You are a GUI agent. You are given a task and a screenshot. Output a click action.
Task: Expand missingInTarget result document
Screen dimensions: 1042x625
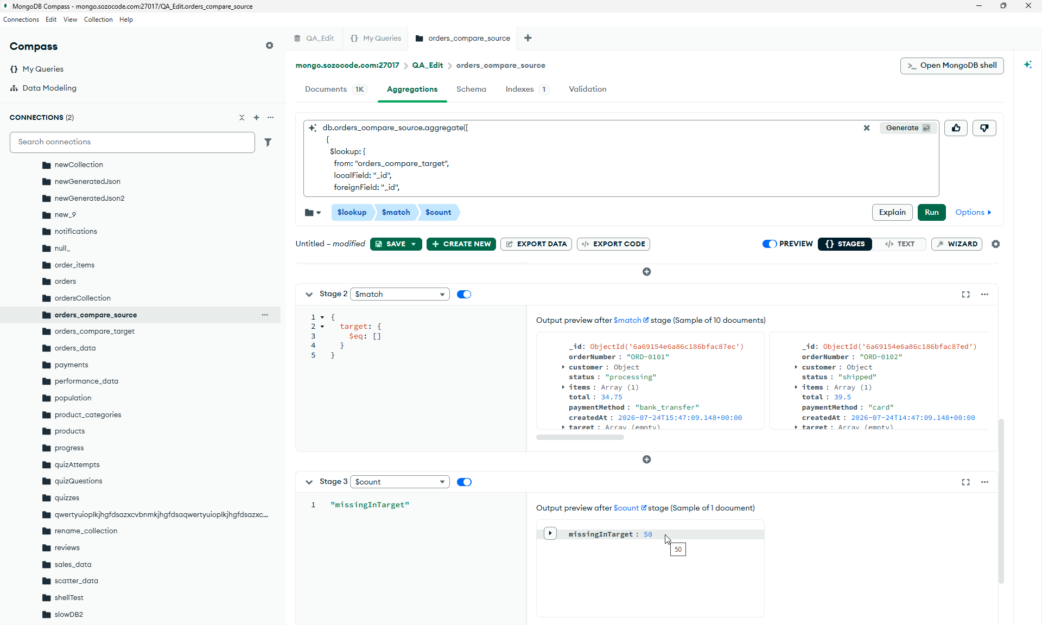point(550,533)
